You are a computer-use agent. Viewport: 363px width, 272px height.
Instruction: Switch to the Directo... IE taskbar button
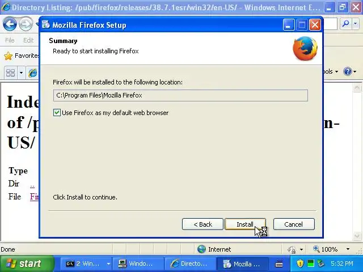pos(190,263)
